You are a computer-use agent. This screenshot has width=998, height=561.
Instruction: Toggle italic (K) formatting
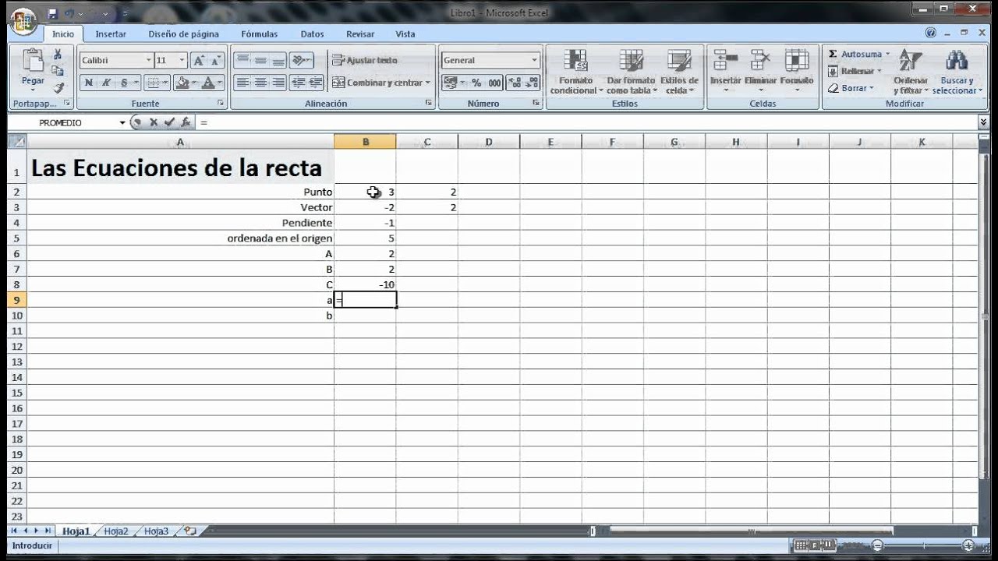pos(106,83)
